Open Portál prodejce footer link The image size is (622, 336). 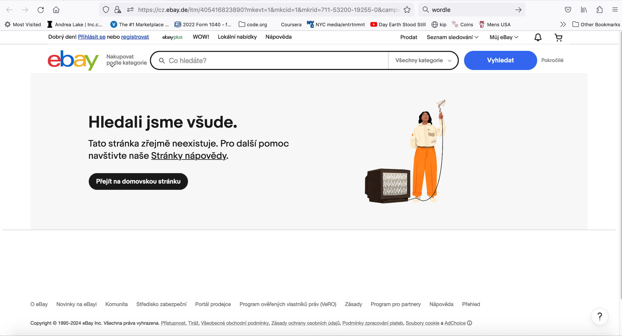pos(213,304)
